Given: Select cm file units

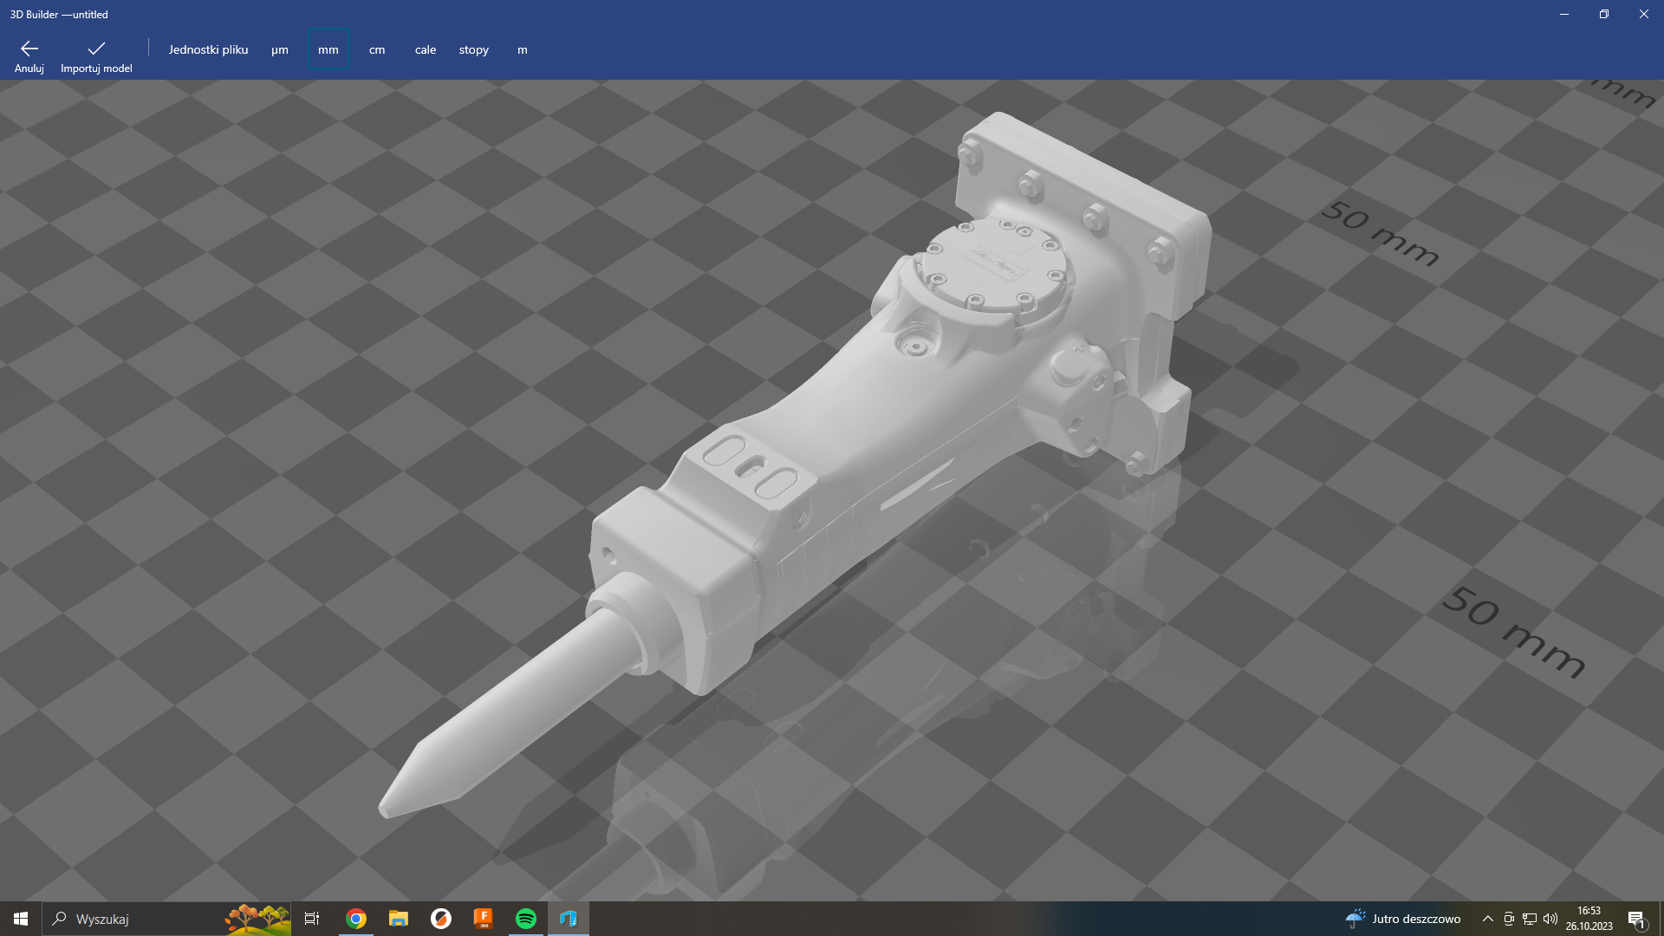Looking at the screenshot, I should tap(377, 49).
